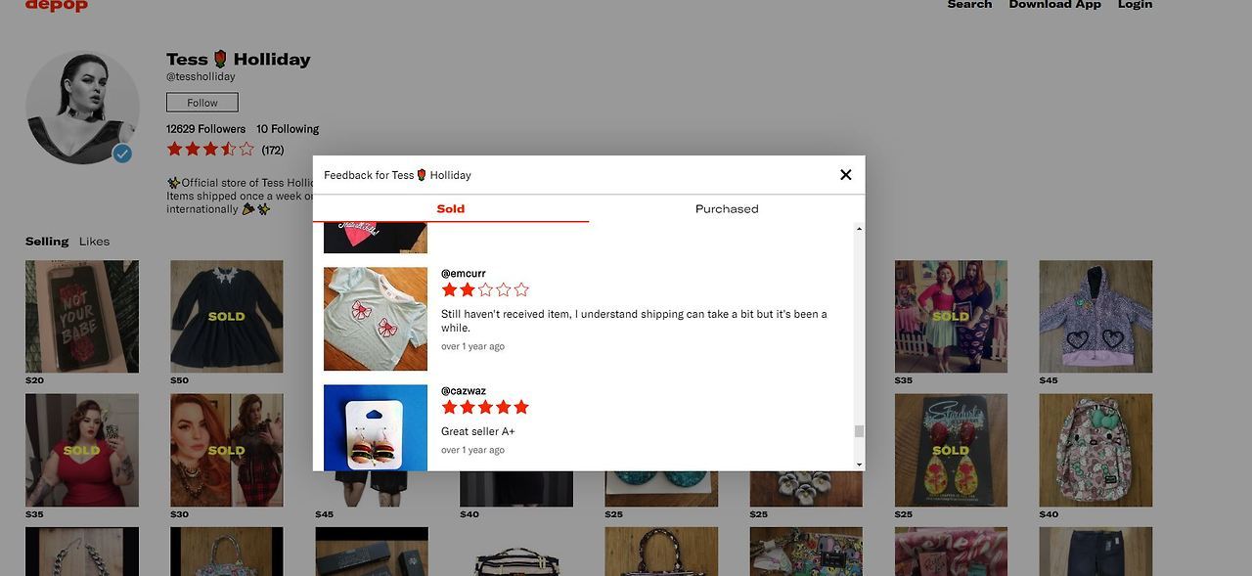This screenshot has height=576, width=1252.
Task: Open the (172) reviews count
Action: coord(273,151)
